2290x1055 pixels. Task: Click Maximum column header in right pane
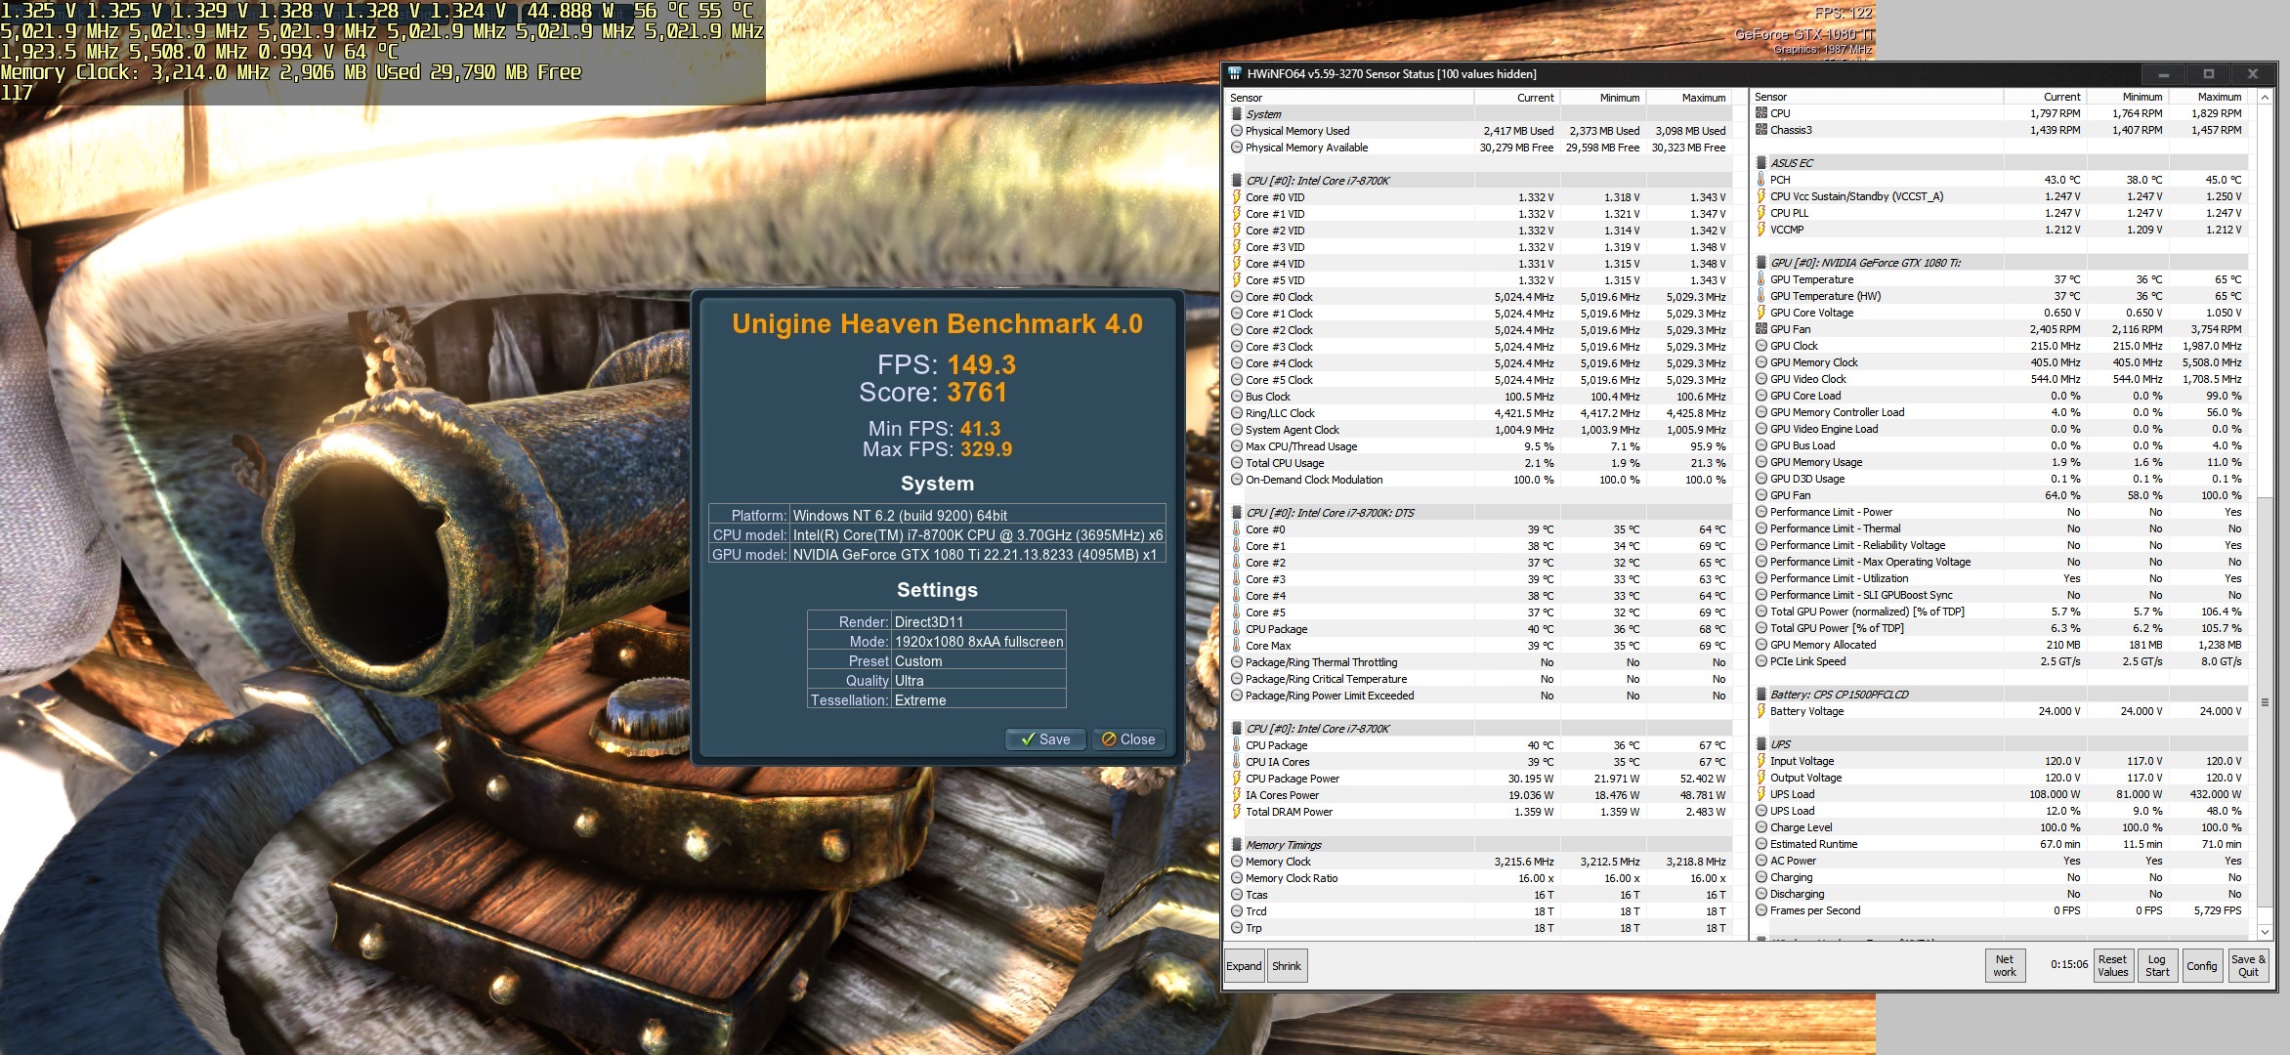(2209, 97)
